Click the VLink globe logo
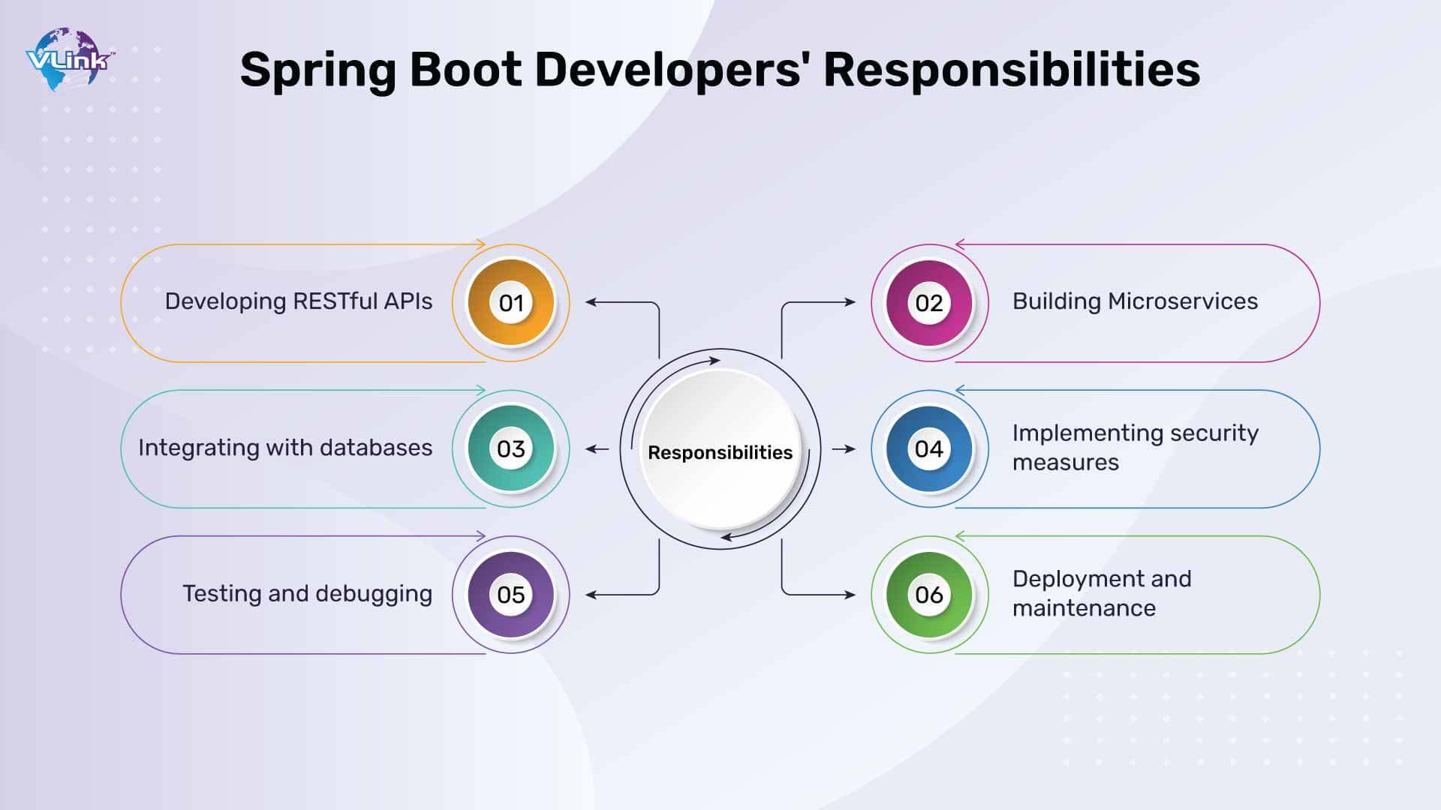The width and height of the screenshot is (1441, 810). [70, 60]
